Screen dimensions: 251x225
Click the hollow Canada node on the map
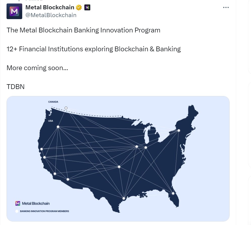pos(66,108)
